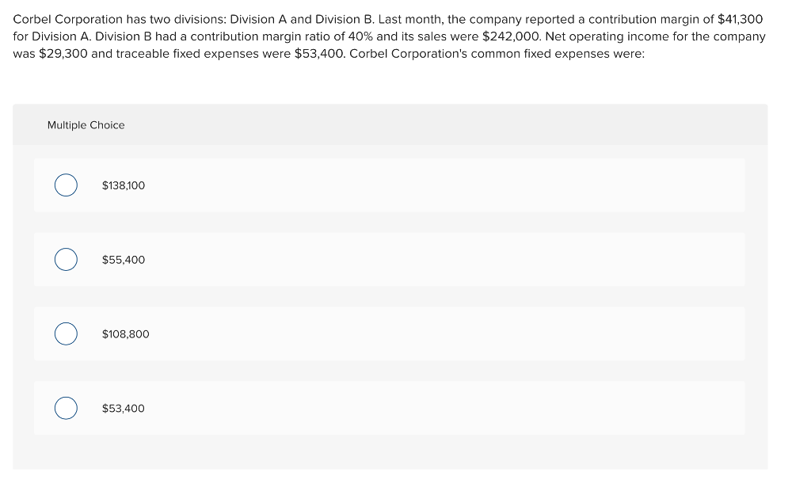This screenshot has width=811, height=480.
Task: Select the $108,800 radio button
Action: coord(66,333)
